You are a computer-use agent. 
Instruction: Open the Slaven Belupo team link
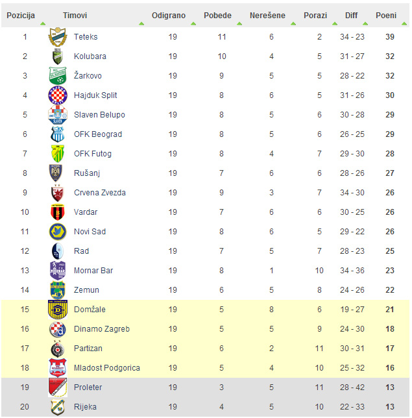point(99,115)
